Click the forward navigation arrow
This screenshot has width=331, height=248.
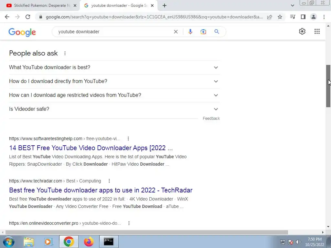(x=17, y=17)
